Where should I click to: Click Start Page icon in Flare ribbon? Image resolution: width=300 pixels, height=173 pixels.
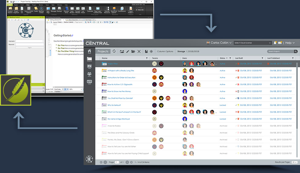[48, 10]
